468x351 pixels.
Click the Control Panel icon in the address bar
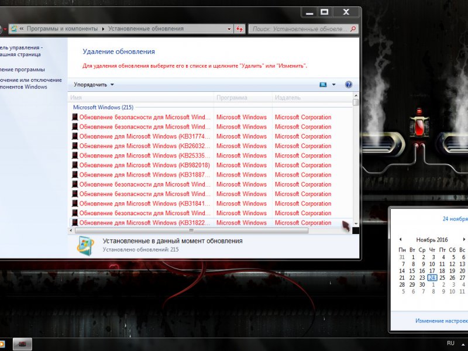13,29
